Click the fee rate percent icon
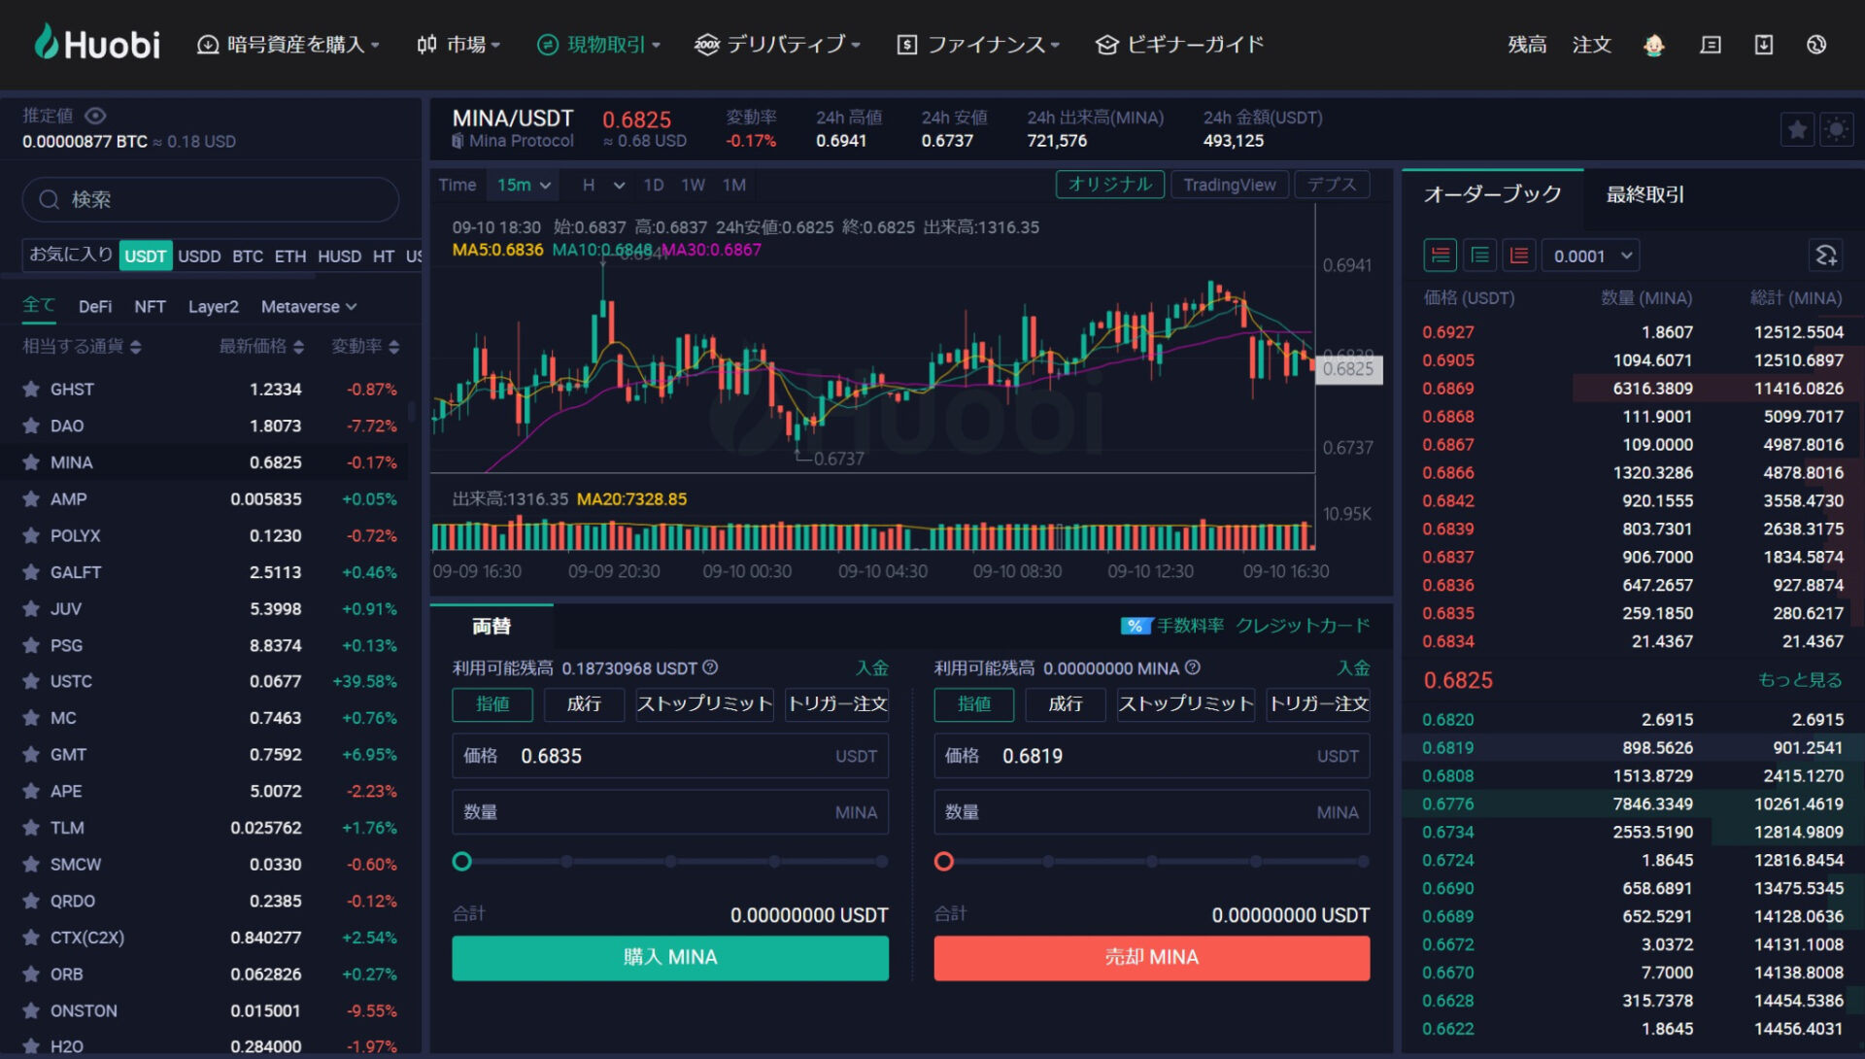 (x=1136, y=626)
